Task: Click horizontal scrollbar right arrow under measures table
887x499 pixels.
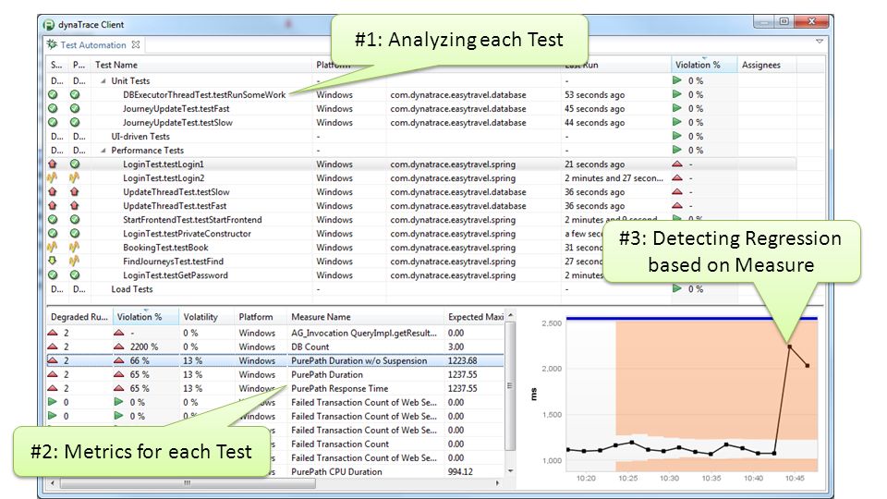Action: (x=497, y=483)
